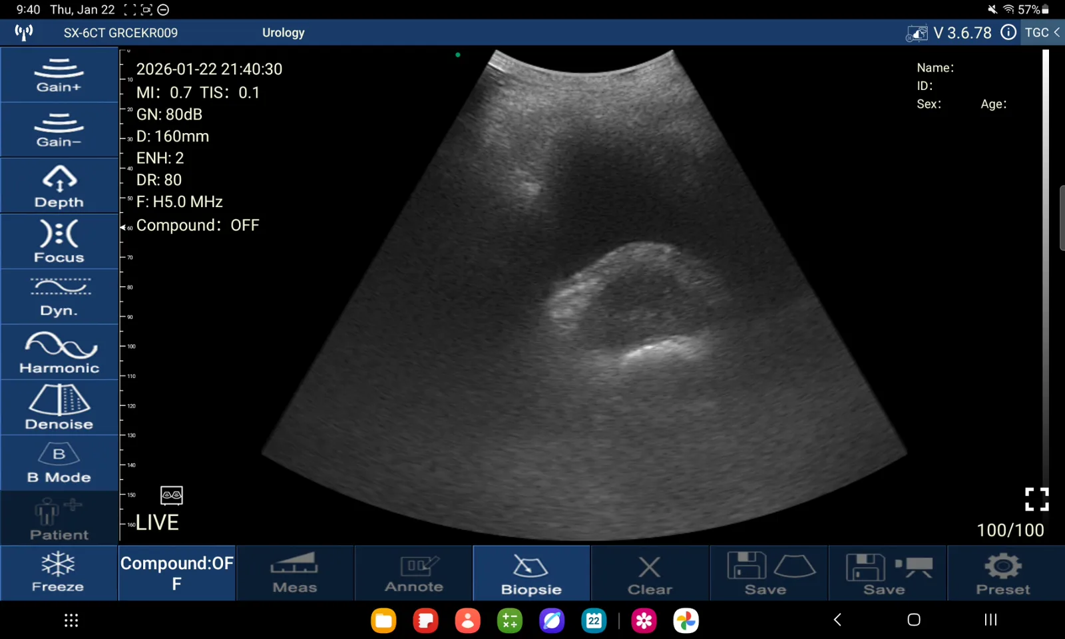
Task: Tap the Android back navigation button
Action: tap(837, 620)
